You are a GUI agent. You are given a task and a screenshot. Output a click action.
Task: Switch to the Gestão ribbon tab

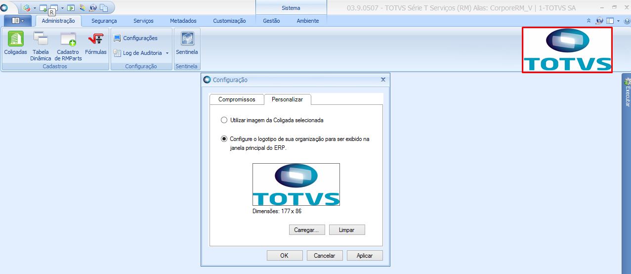pos(271,21)
